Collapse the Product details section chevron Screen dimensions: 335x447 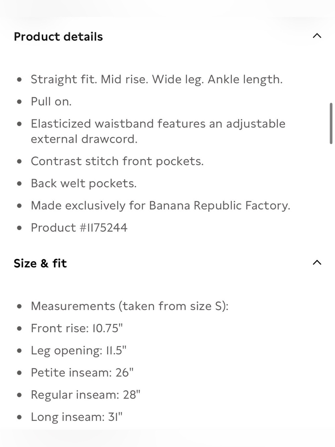pos(317,36)
